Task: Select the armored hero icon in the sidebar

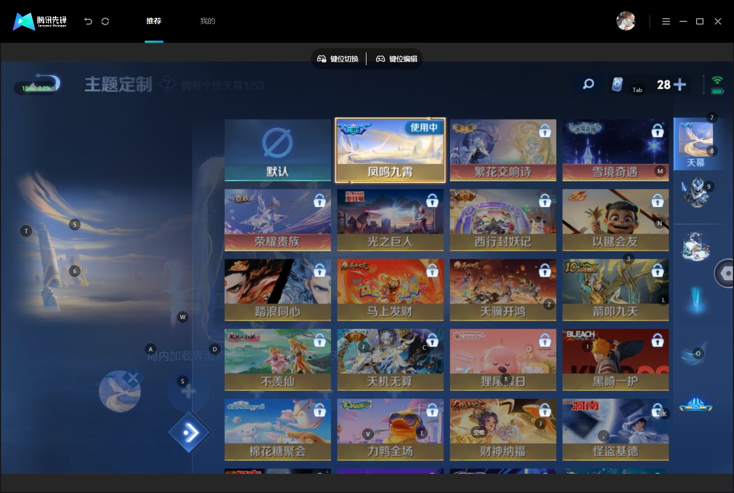Action: click(x=696, y=192)
